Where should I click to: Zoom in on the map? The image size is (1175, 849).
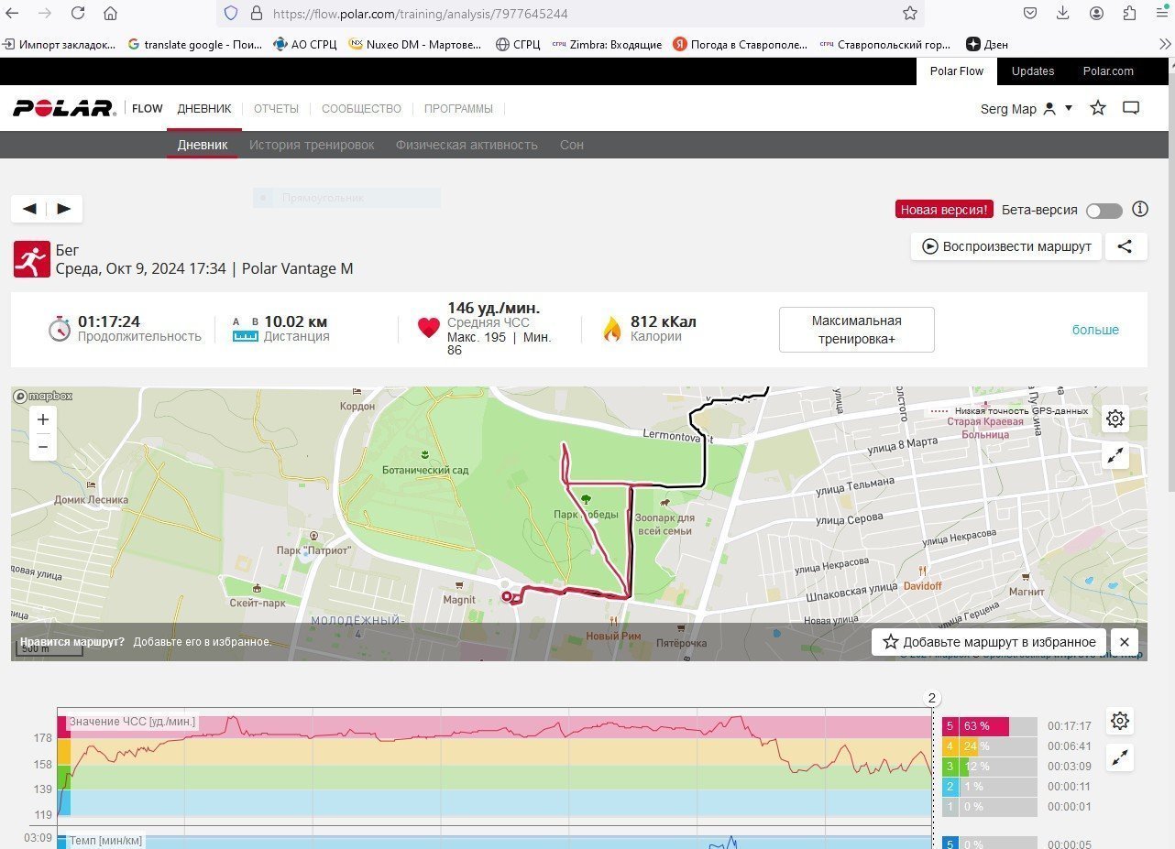43,419
